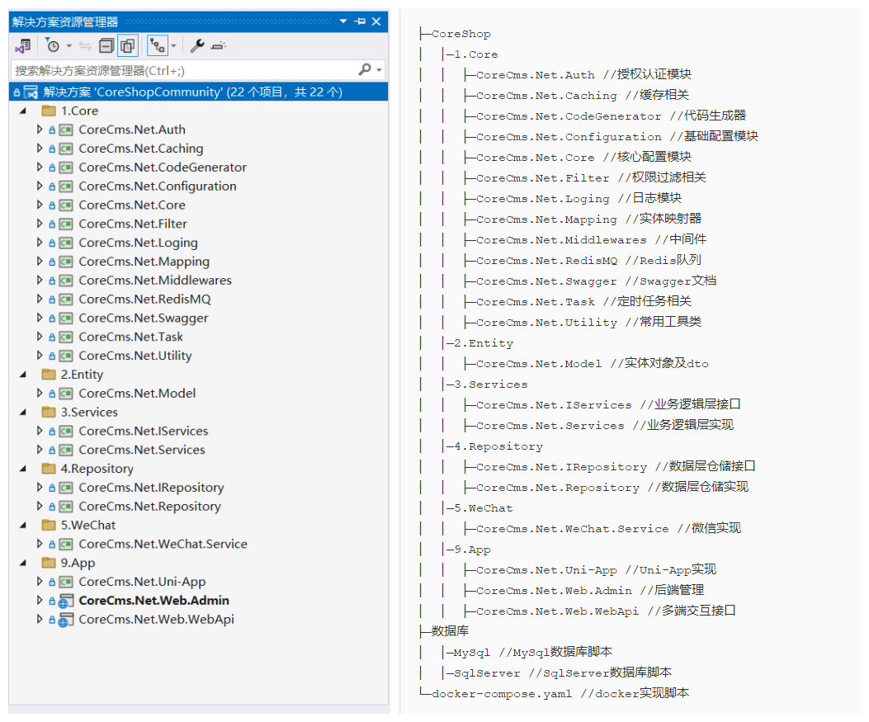Click the 5.WeChat folder icon
This screenshot has height=722, width=869.
[x=49, y=526]
